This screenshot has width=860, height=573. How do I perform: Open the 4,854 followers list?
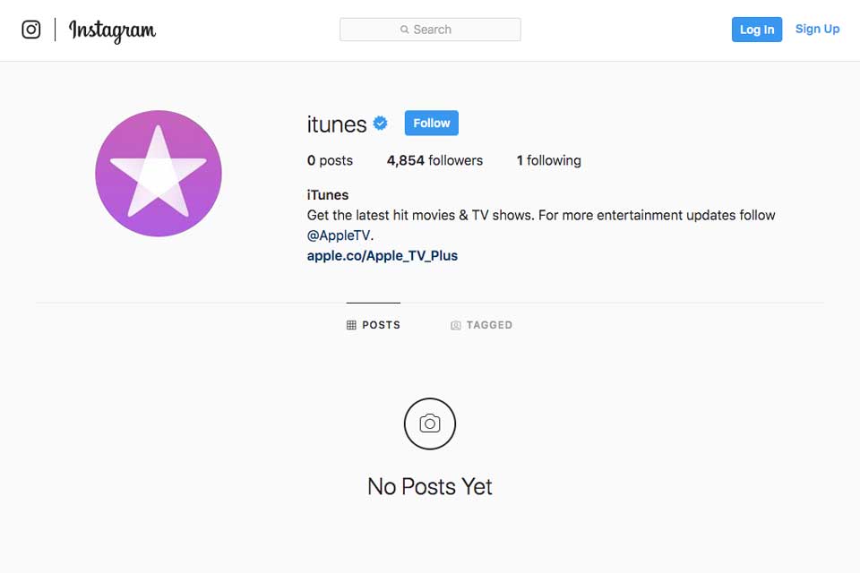435,160
